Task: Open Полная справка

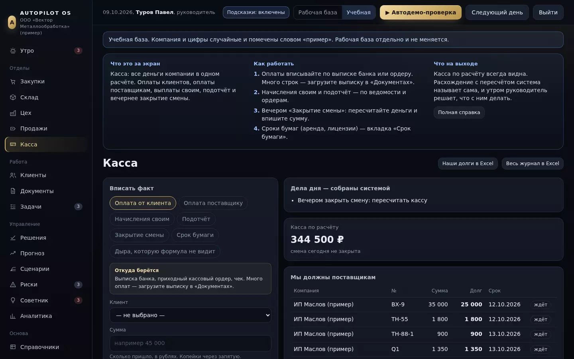Action: (459, 112)
